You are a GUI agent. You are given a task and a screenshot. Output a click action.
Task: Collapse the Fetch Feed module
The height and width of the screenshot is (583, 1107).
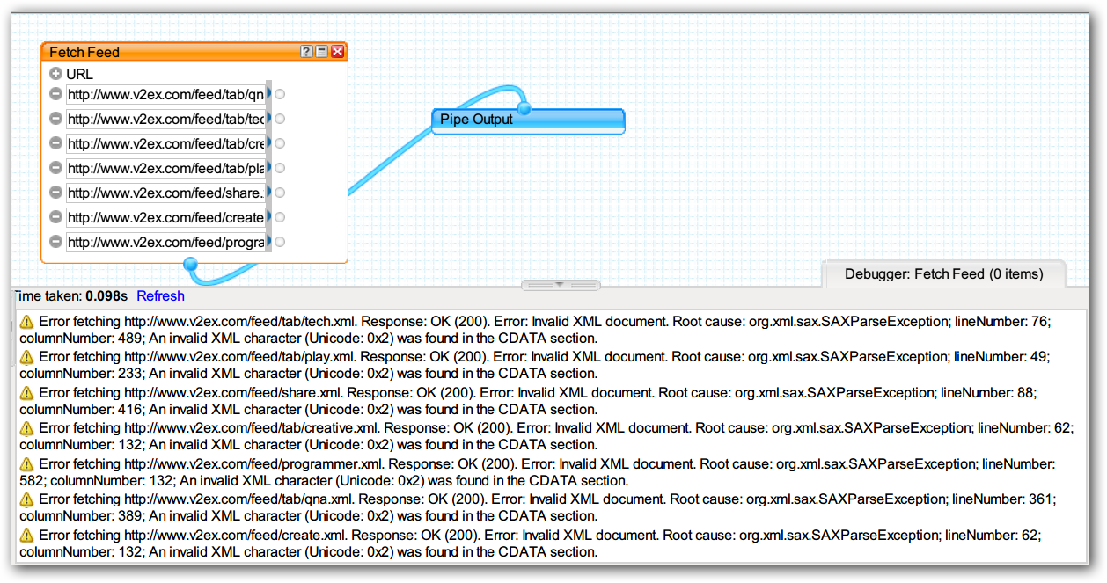coord(322,53)
